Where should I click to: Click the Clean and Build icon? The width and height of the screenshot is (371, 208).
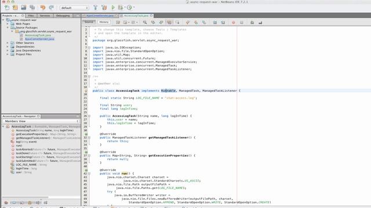pos(104,8)
